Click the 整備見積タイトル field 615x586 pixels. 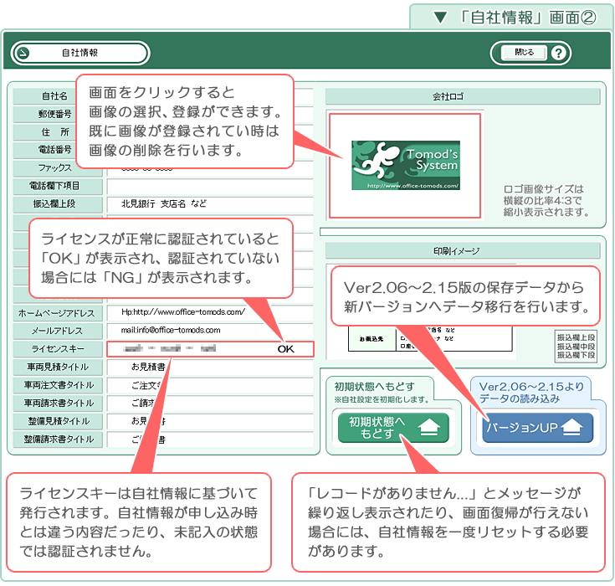(210, 421)
